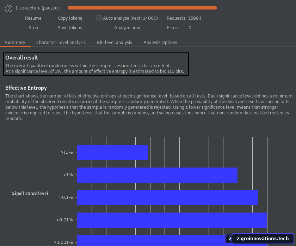The width and height of the screenshot is (296, 246).
Task: Select the >1% significance bar
Action: 157,175
